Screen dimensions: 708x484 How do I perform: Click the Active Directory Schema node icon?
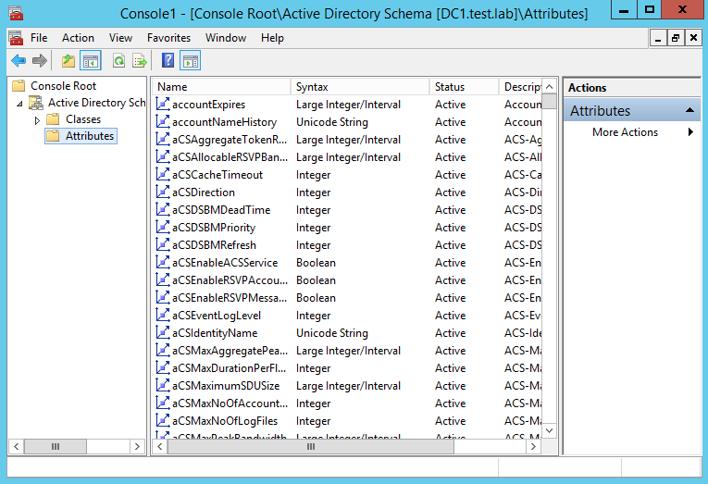coord(36,103)
